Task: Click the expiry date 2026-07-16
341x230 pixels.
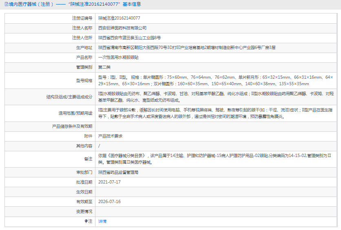Action: click(x=109, y=201)
